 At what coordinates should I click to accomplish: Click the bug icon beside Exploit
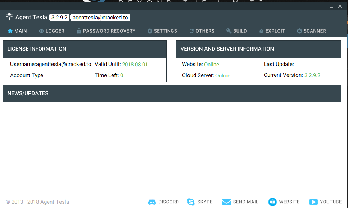[x=261, y=31]
